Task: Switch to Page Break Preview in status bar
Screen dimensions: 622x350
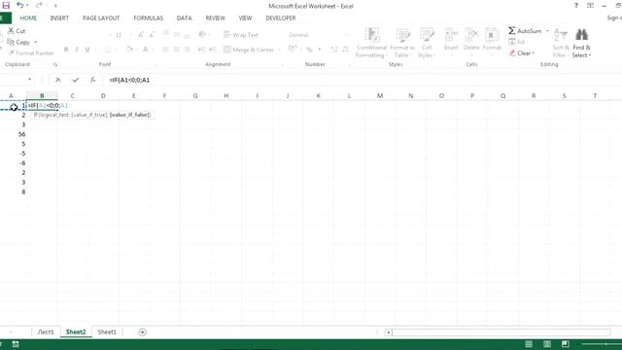Action: click(x=566, y=344)
